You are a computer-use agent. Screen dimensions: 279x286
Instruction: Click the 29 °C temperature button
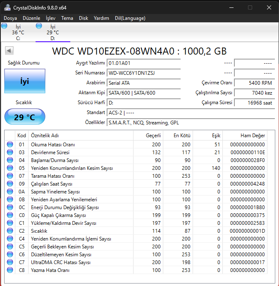(x=25, y=117)
